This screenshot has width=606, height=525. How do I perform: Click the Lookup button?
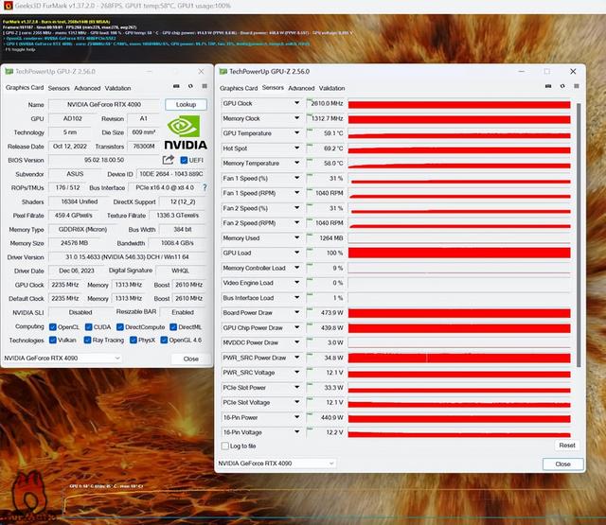click(x=186, y=105)
